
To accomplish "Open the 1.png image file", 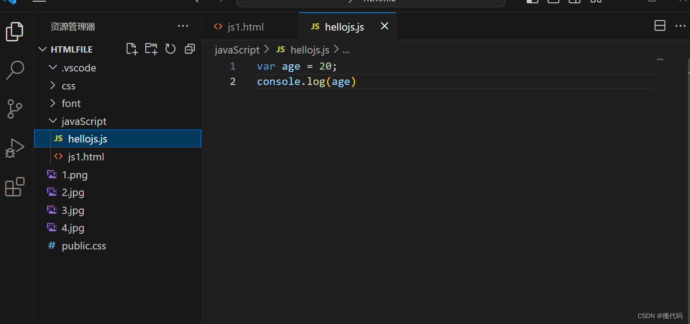I will click(x=75, y=175).
